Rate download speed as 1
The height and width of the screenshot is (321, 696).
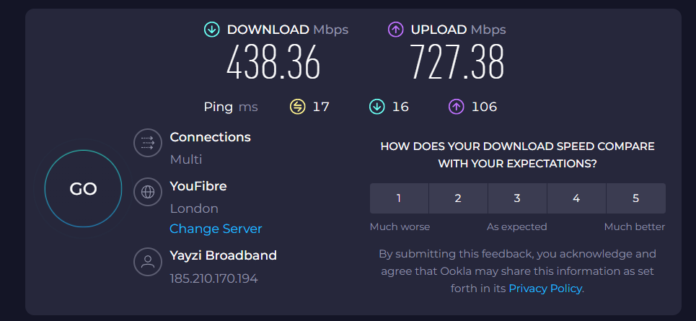coord(399,198)
